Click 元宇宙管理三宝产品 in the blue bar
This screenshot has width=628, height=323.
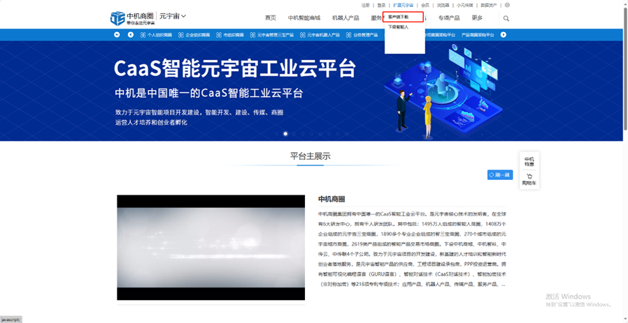click(275, 35)
